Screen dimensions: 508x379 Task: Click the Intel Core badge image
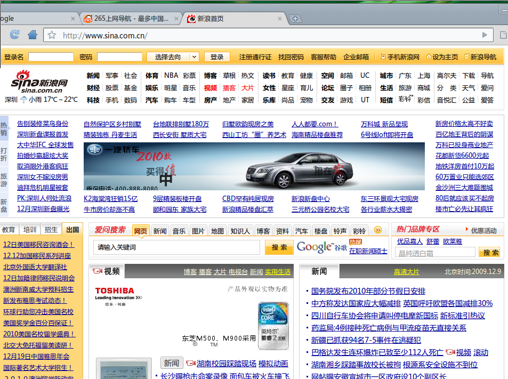pyautogui.click(x=273, y=326)
